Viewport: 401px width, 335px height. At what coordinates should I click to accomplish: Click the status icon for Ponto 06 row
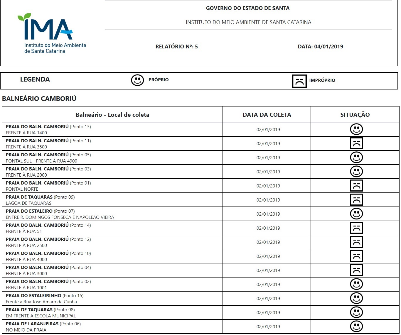click(356, 326)
